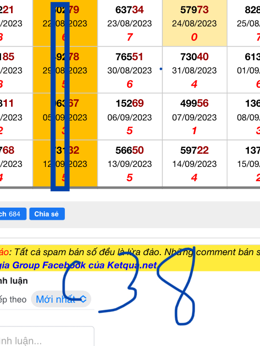The height and width of the screenshot is (346, 260).
Task: Select the 07/09/2023 result cell 49956
Action: pos(195,117)
